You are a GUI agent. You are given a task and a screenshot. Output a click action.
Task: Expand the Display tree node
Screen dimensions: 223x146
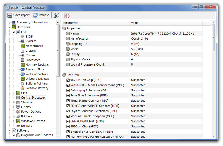tap(14, 107)
